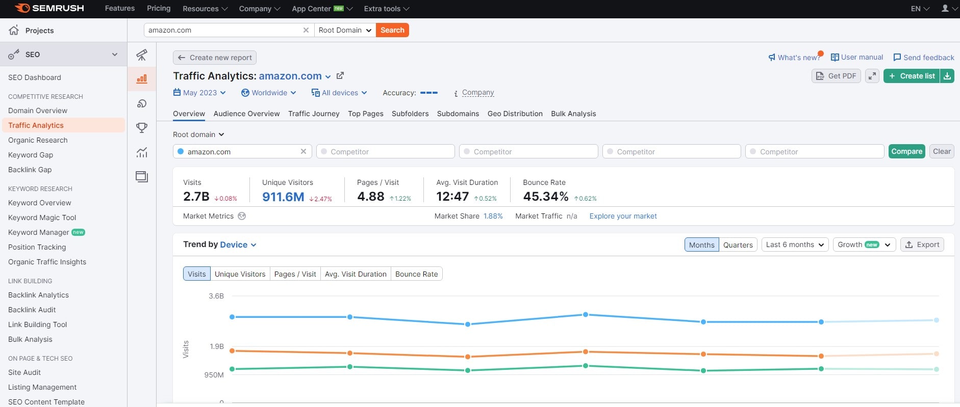Open the Trend by Device dropdown
Screen dimensions: 960x407
(x=238, y=245)
